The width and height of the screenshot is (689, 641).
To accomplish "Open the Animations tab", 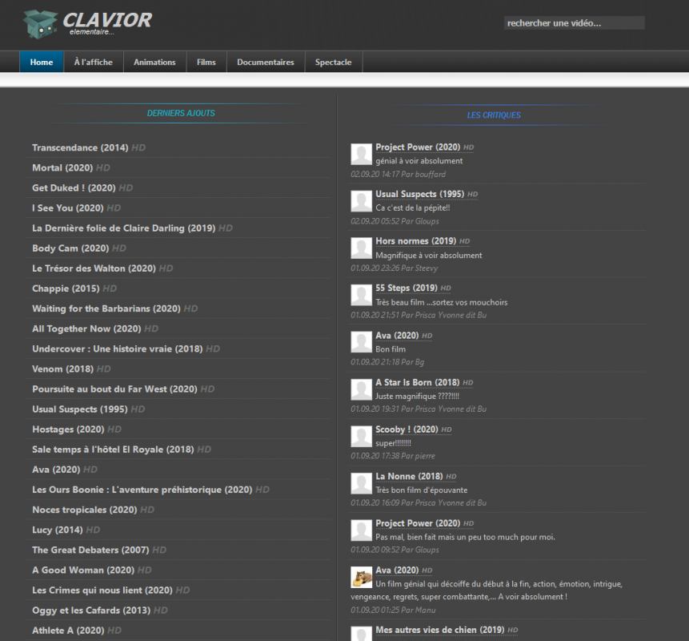I will (x=154, y=62).
